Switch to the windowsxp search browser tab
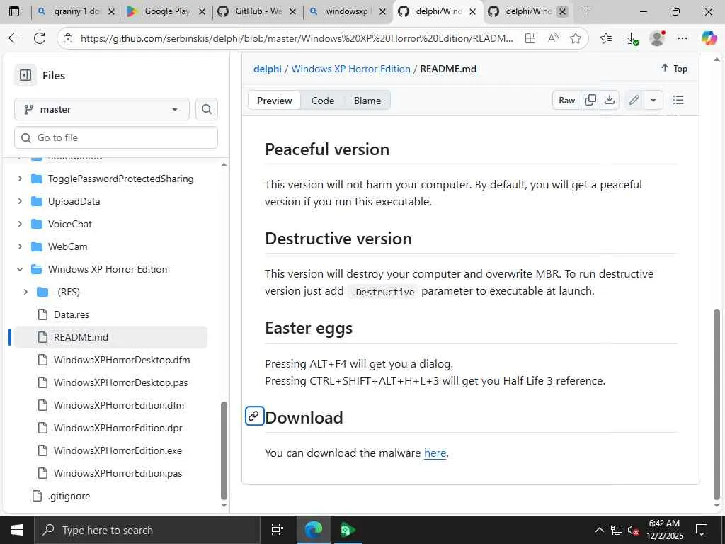Image resolution: width=725 pixels, height=544 pixels. pyautogui.click(x=348, y=11)
